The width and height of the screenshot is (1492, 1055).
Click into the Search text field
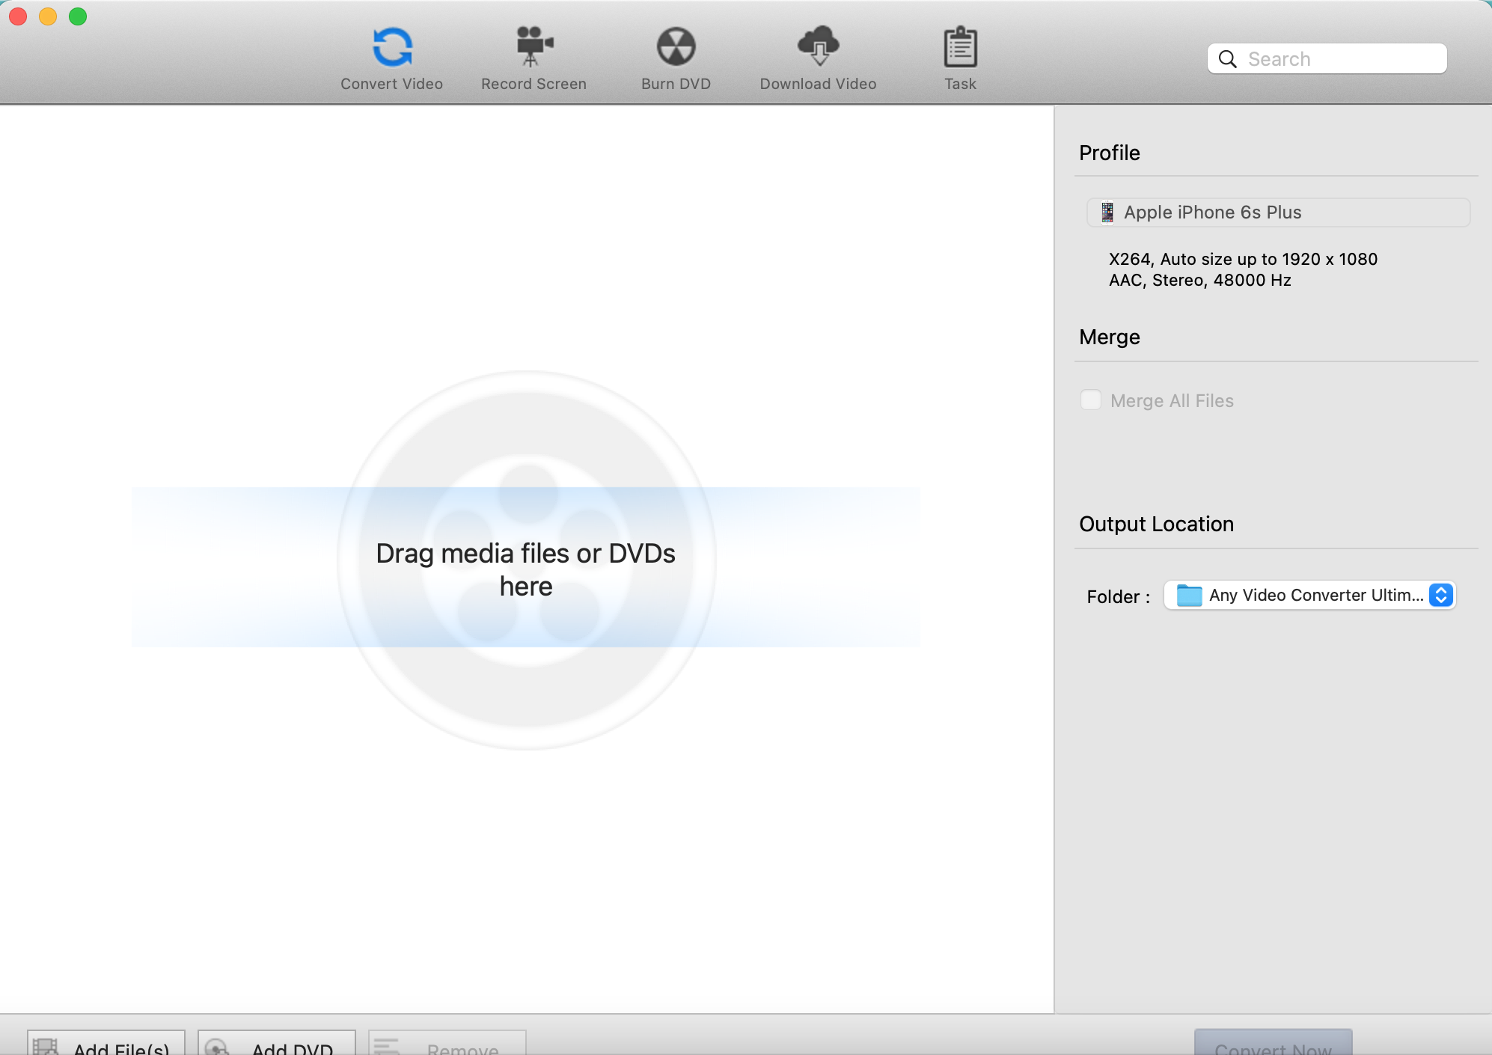tap(1339, 59)
